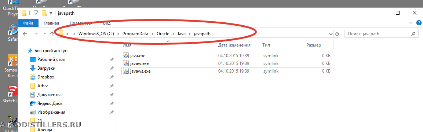Click javapath in address path
The height and width of the screenshot is (132, 423).
tap(202, 34)
